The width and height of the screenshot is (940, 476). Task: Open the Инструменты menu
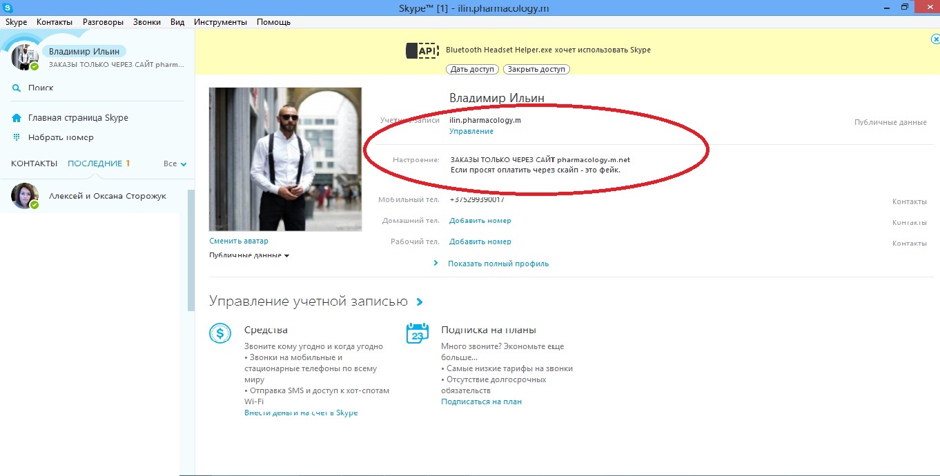pyautogui.click(x=220, y=22)
